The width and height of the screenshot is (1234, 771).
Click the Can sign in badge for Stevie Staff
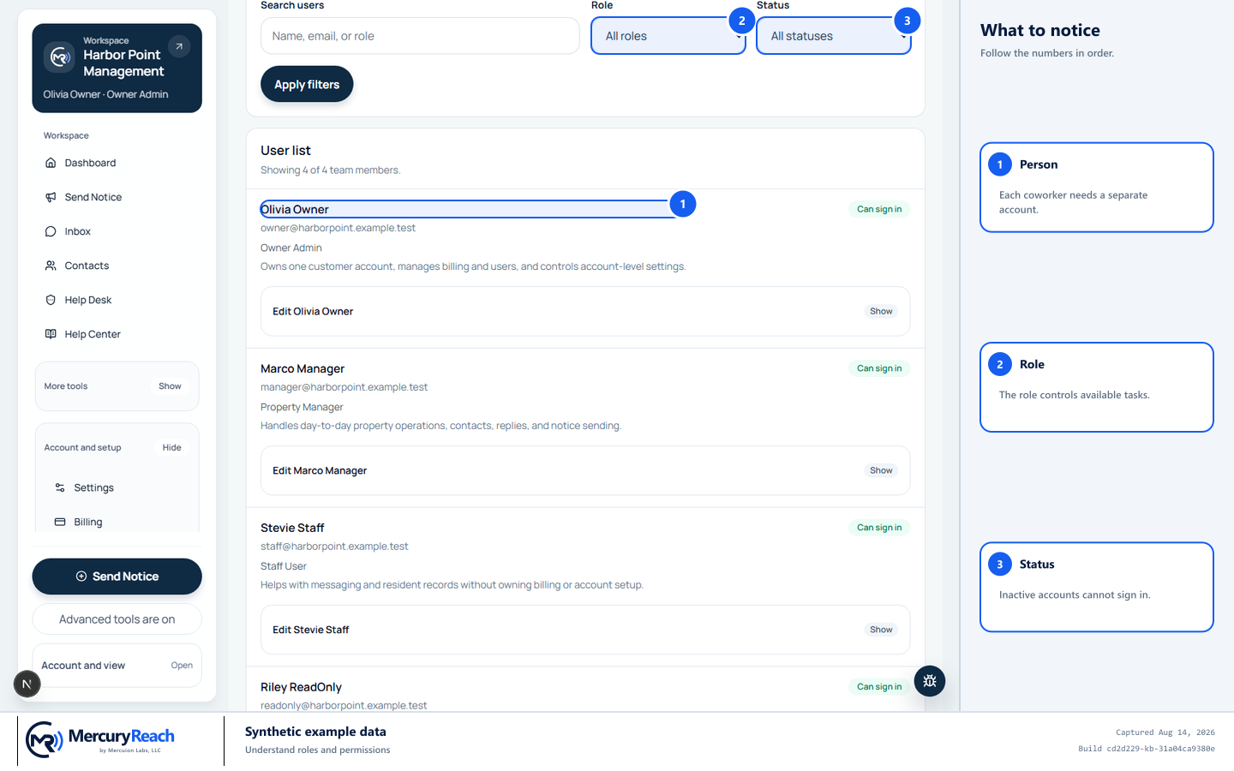(879, 528)
